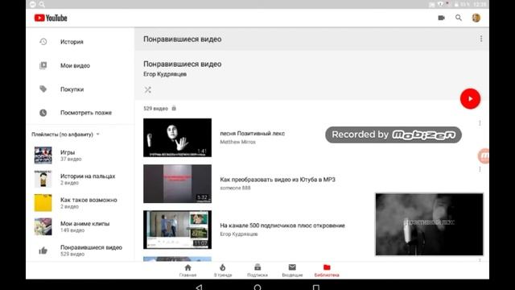Go to the Главная tab
The width and height of the screenshot is (515, 290).
pyautogui.click(x=187, y=271)
